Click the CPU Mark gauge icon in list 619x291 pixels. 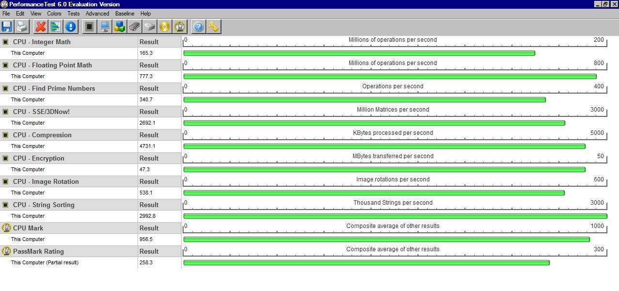click(6, 228)
